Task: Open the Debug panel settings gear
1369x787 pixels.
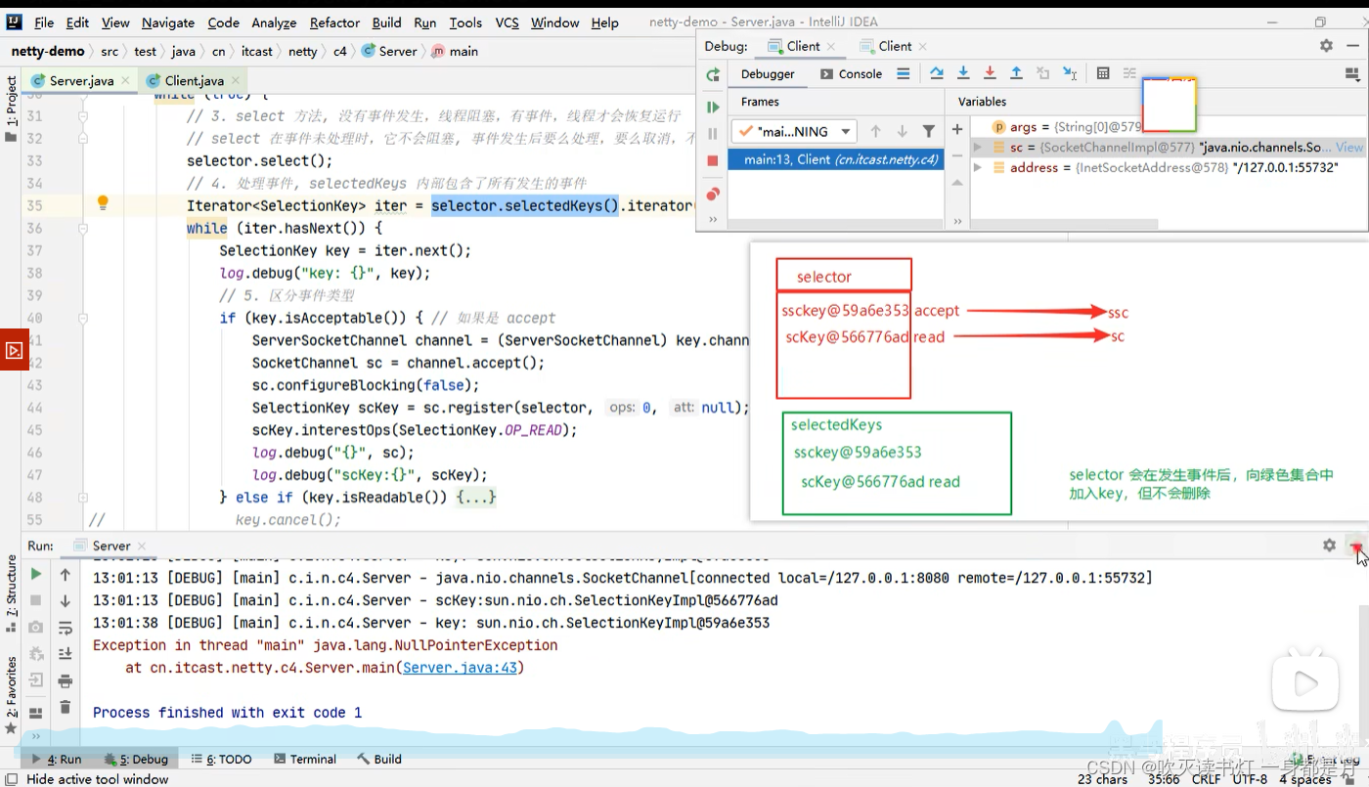Action: tap(1326, 46)
